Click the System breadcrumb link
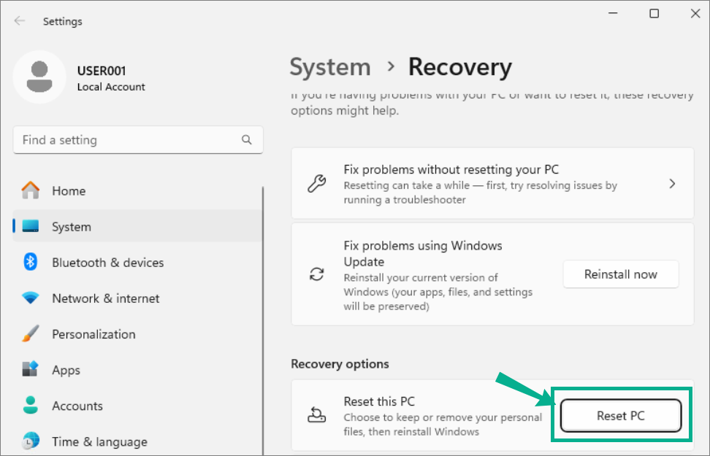710x456 pixels. pos(330,67)
